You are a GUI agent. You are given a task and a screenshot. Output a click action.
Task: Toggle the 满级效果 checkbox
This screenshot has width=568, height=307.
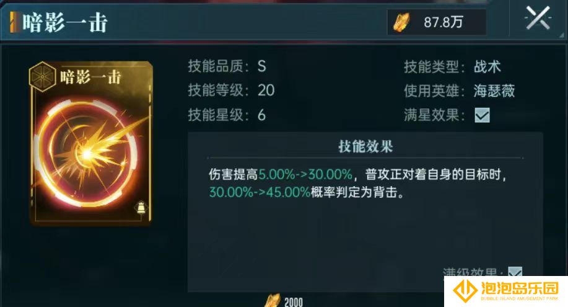[515, 272]
